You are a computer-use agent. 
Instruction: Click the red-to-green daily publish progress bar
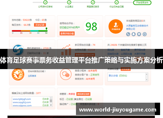point(30,31)
